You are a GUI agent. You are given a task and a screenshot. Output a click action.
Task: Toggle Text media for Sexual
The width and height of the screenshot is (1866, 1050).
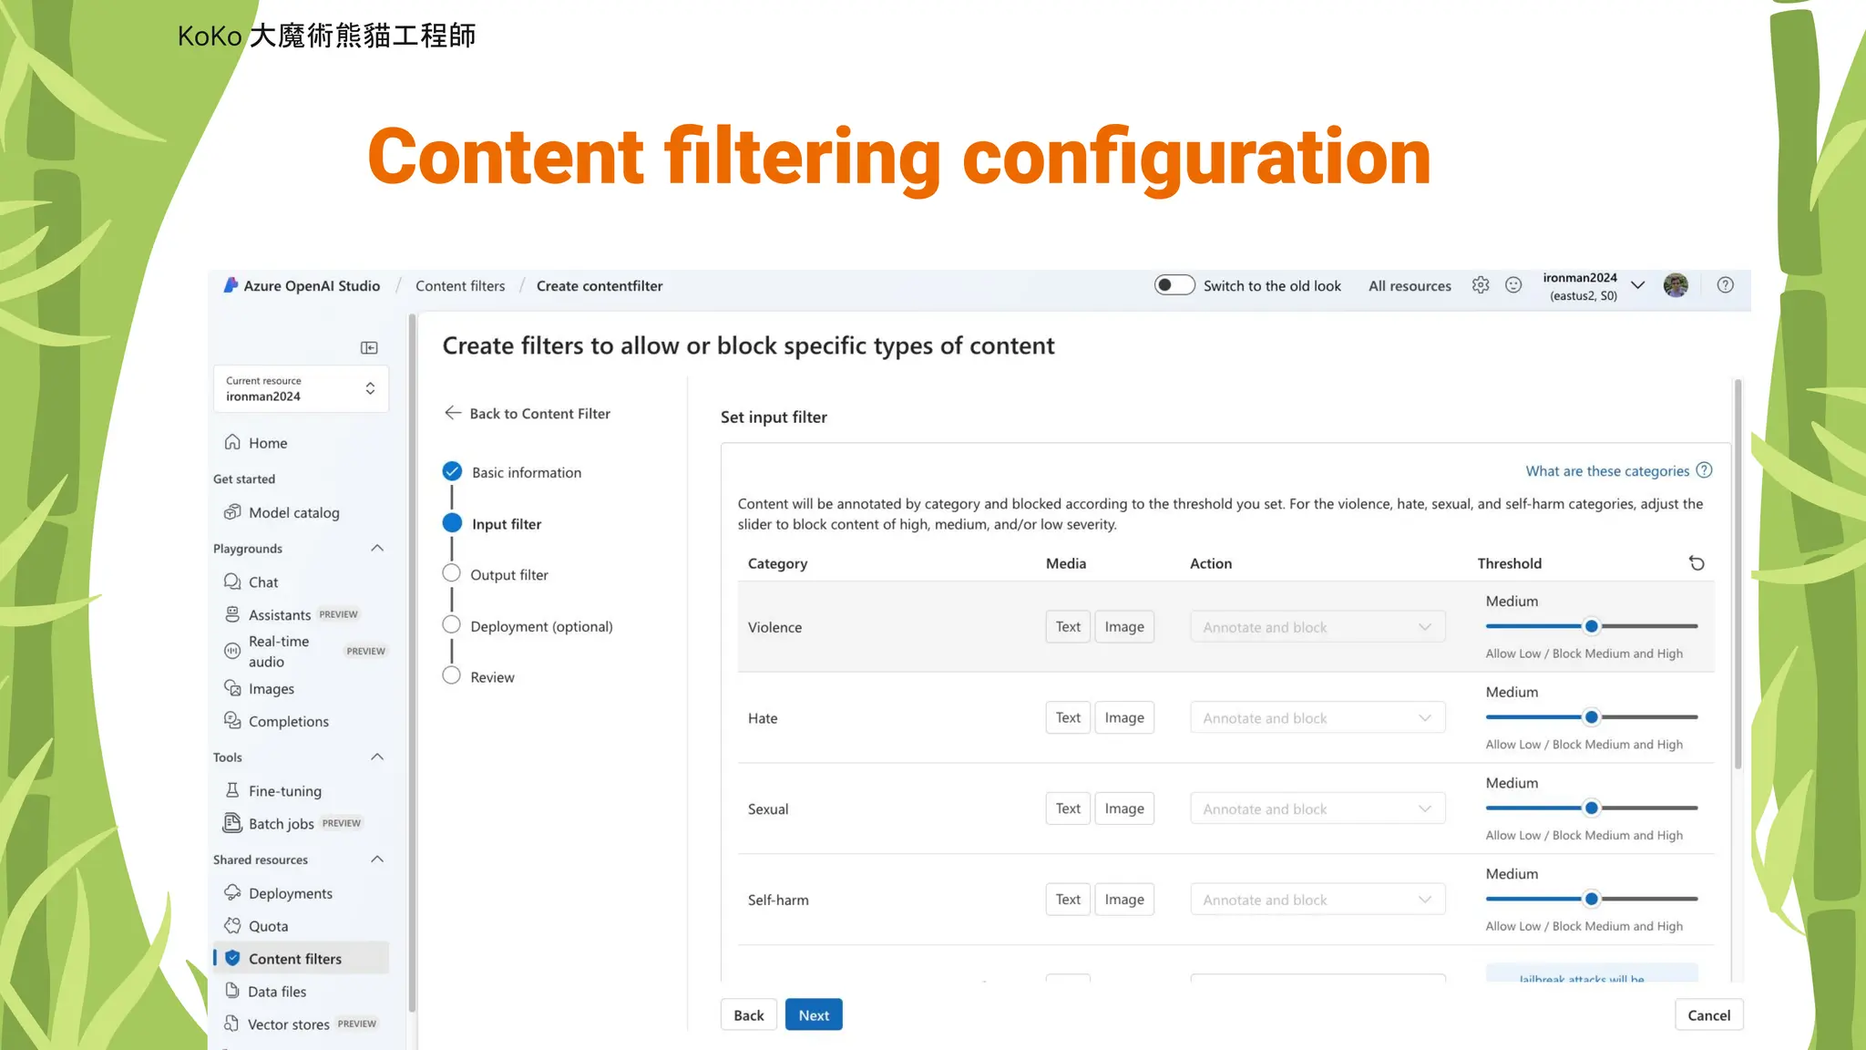pos(1068,808)
